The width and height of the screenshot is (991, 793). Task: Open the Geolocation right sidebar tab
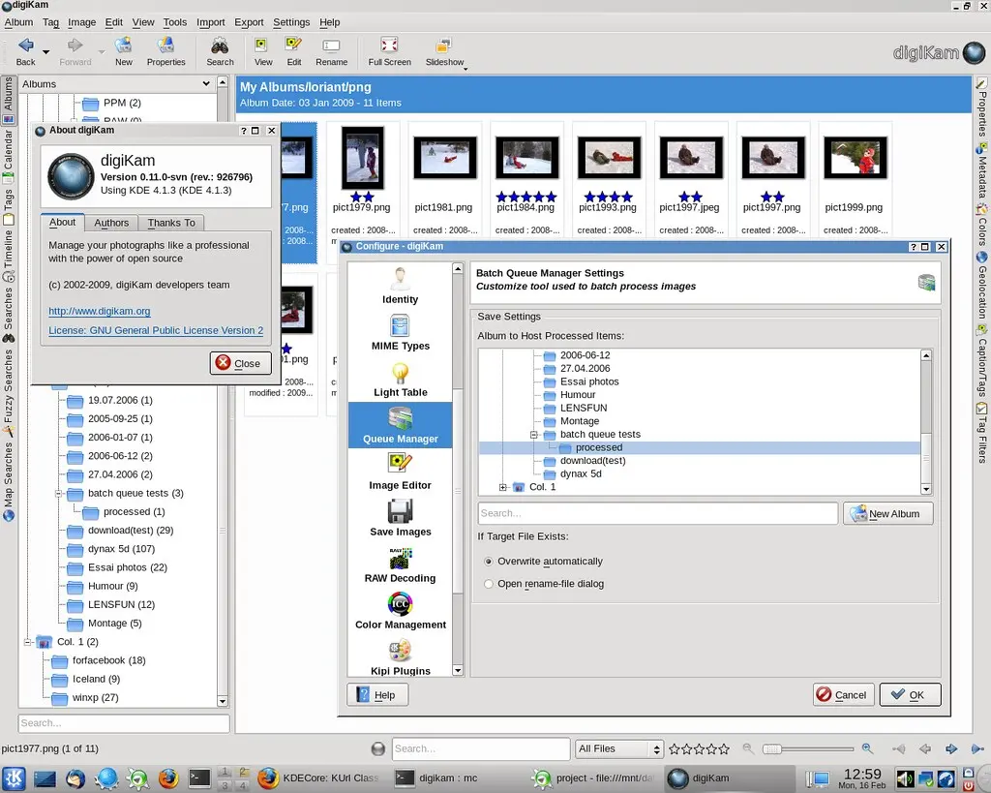tap(981, 285)
